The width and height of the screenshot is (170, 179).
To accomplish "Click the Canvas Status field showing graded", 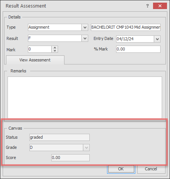I will coord(60,137).
